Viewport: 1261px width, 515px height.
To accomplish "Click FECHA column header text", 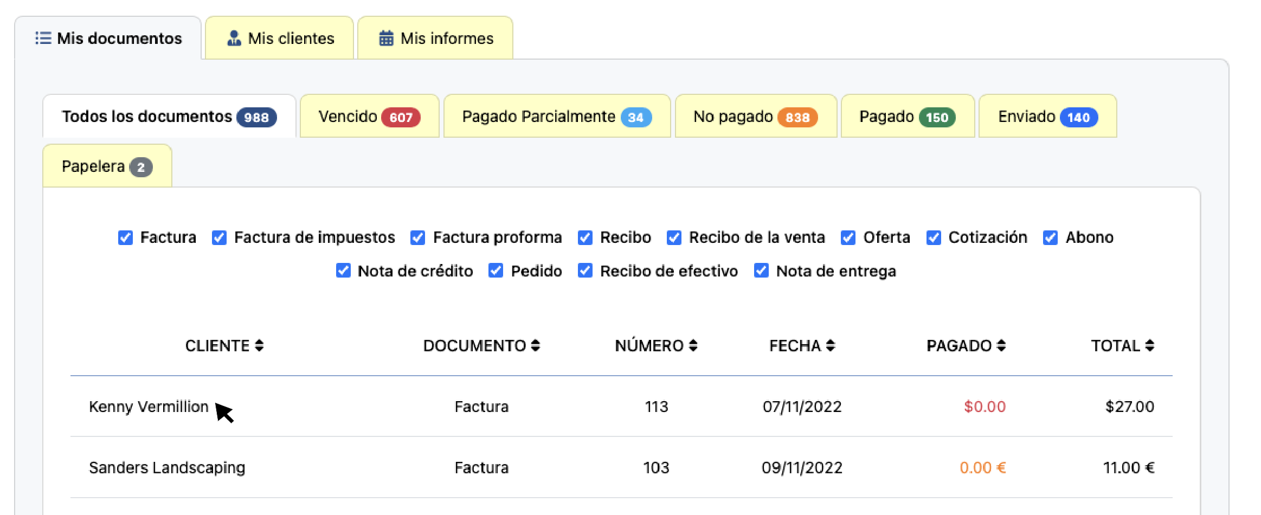I will pyautogui.click(x=795, y=345).
